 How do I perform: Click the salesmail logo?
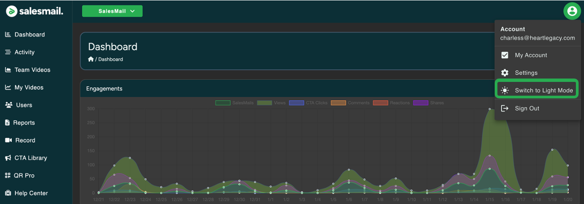tap(34, 11)
